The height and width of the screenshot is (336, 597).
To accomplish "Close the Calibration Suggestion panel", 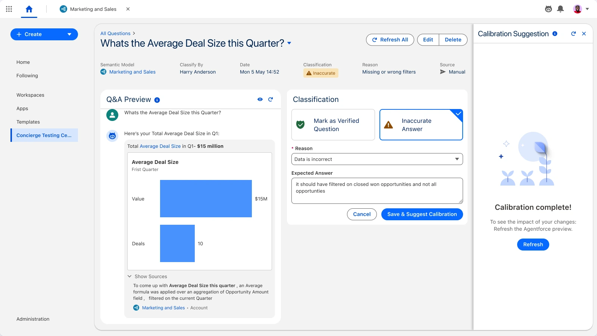I will [584, 34].
